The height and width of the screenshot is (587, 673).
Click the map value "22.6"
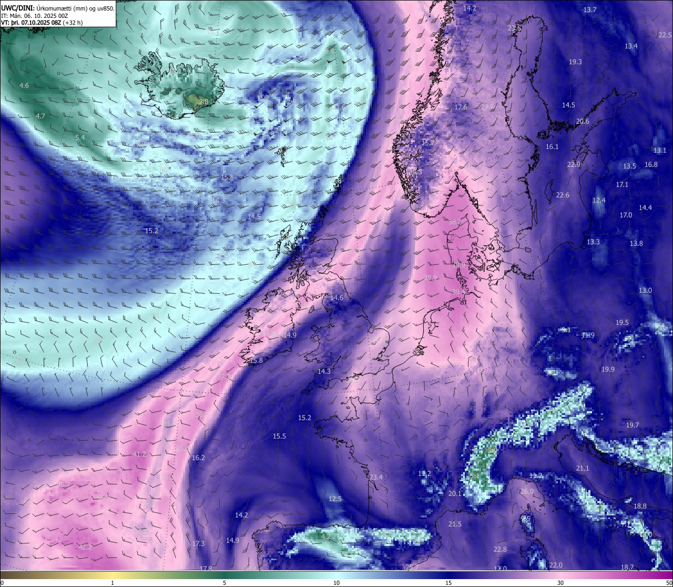coord(563,195)
